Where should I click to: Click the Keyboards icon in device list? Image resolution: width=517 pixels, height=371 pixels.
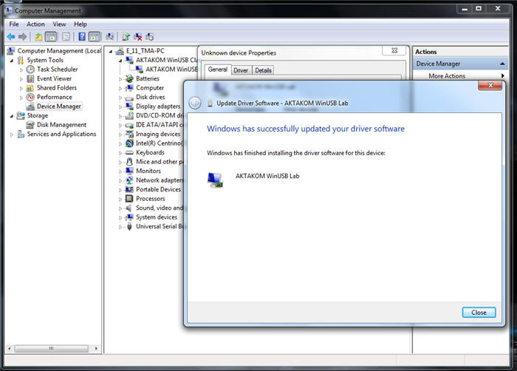(129, 152)
